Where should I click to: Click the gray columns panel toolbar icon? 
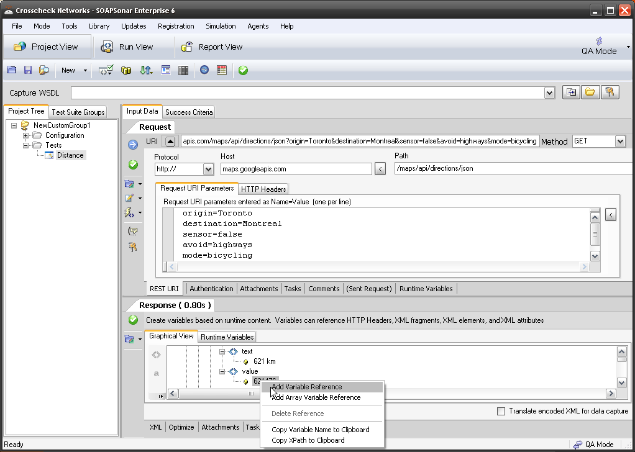[183, 70]
